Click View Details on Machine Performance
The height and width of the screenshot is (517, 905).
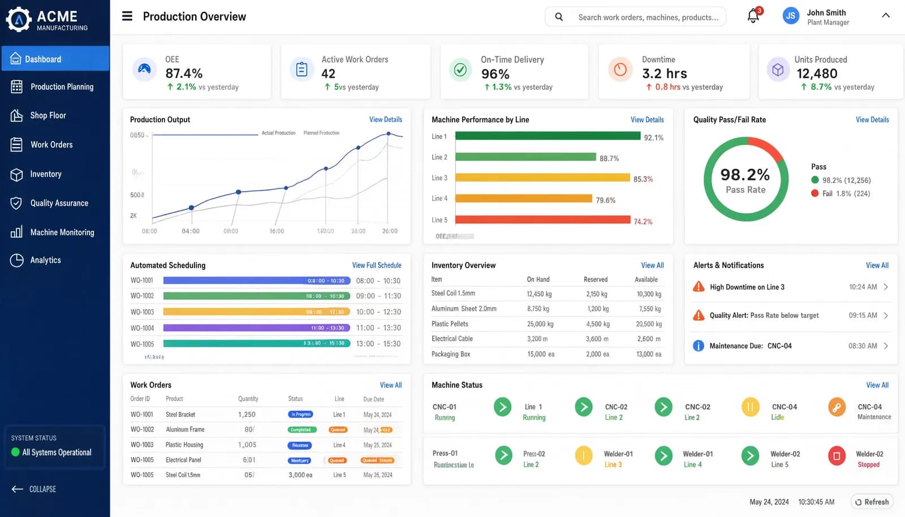click(647, 119)
